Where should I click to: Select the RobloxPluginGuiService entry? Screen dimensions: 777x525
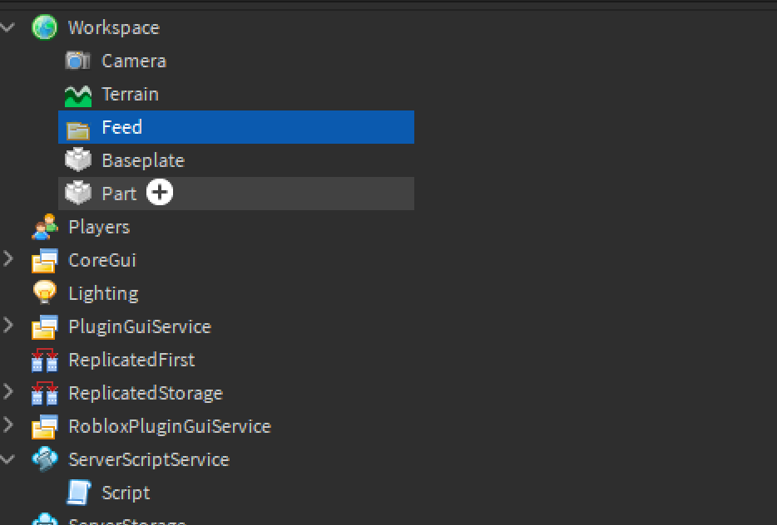pos(170,426)
